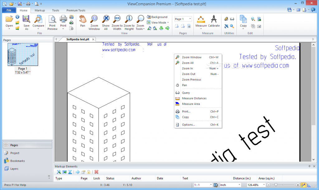This screenshot has height=190, width=319.
Task: Open the Calibrate tool
Action: [214, 21]
